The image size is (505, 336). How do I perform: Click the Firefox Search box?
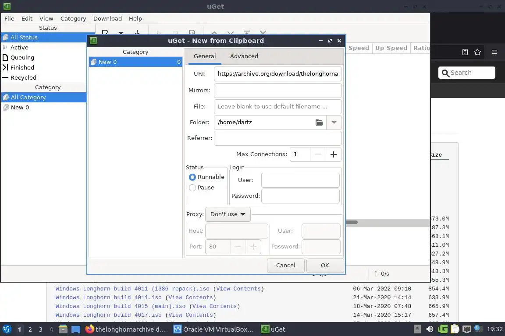coord(467,73)
